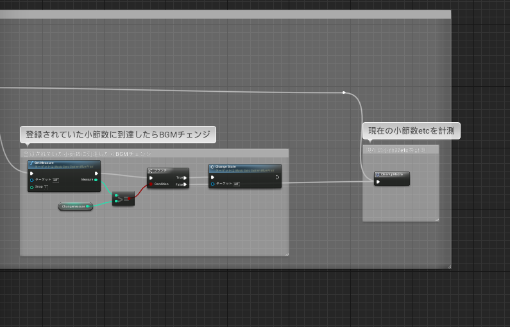The height and width of the screenshot is (327, 510).
Task: Click Branch input execution pin
Action: 151,178
